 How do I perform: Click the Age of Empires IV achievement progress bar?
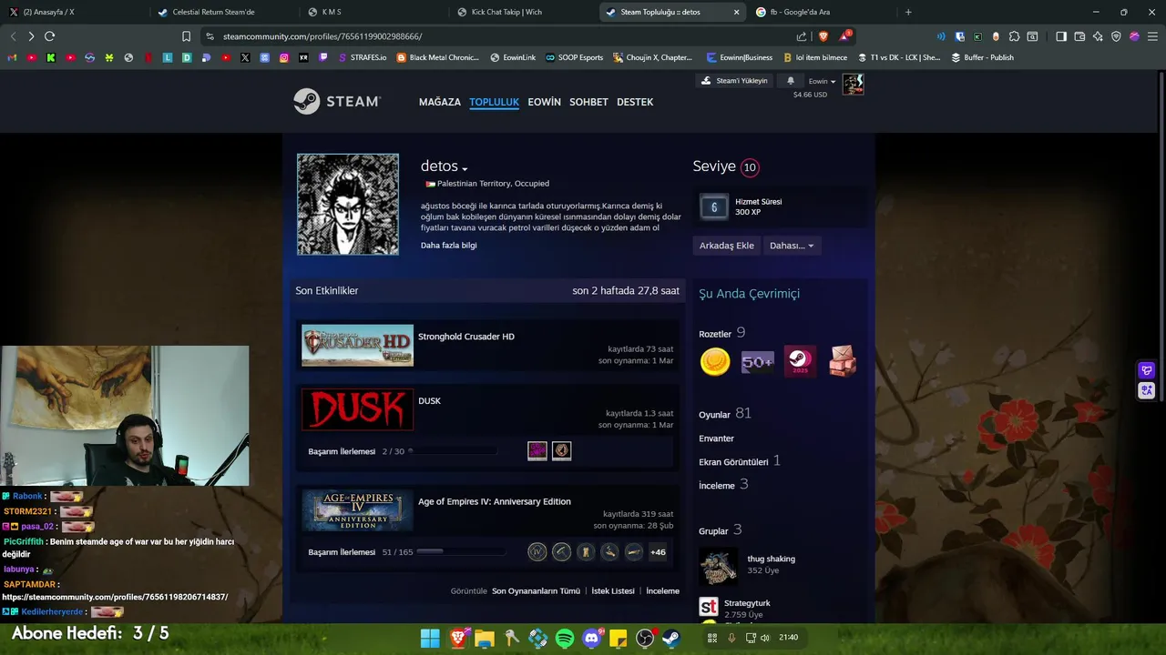461,552
